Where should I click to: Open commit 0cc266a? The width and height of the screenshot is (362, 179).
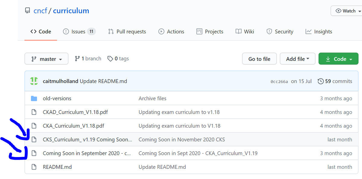coord(279,81)
